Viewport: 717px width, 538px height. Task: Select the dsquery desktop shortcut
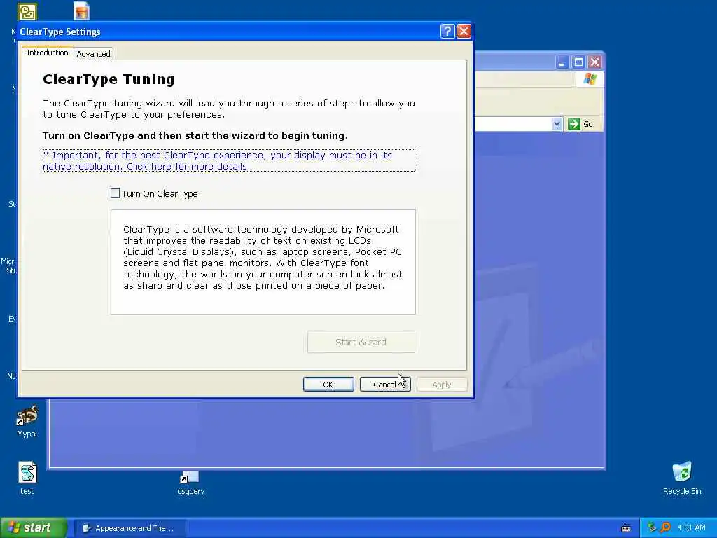tap(190, 483)
